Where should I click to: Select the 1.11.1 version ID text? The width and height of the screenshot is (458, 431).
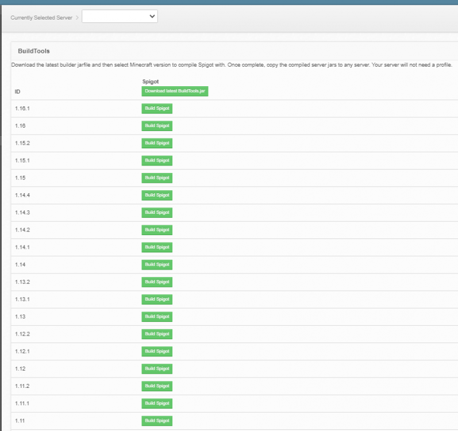click(x=22, y=403)
